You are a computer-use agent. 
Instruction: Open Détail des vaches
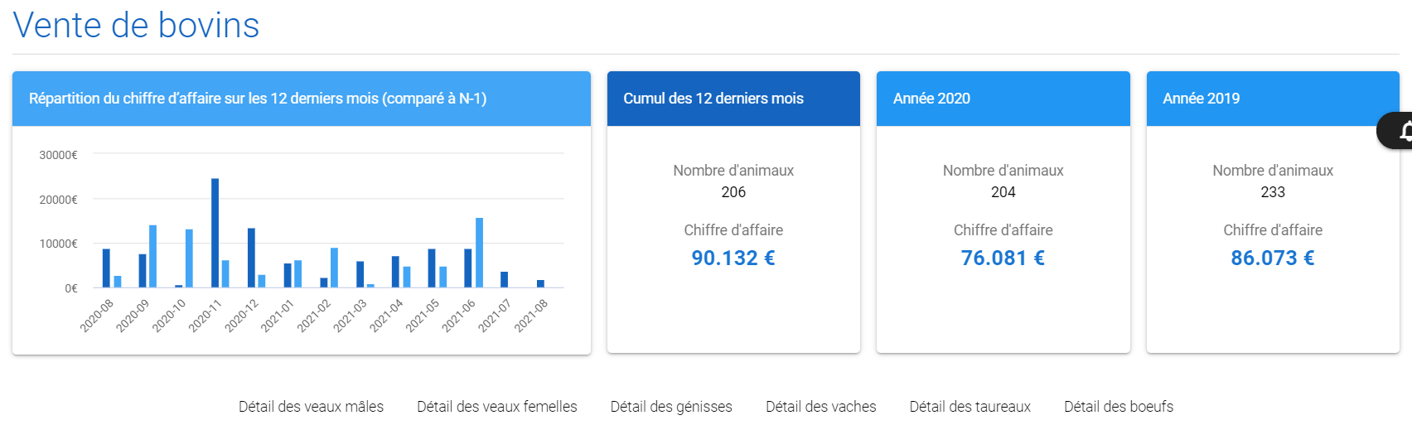coord(821,407)
